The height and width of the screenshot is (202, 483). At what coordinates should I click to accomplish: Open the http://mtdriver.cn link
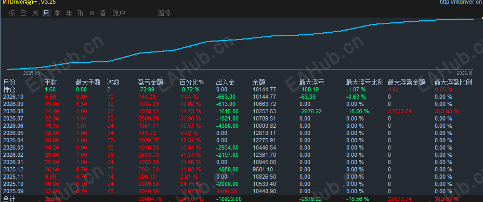(461, 2)
